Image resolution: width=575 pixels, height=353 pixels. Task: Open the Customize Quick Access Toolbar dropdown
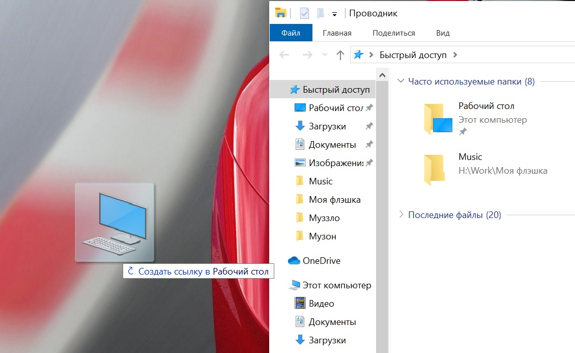click(x=334, y=14)
